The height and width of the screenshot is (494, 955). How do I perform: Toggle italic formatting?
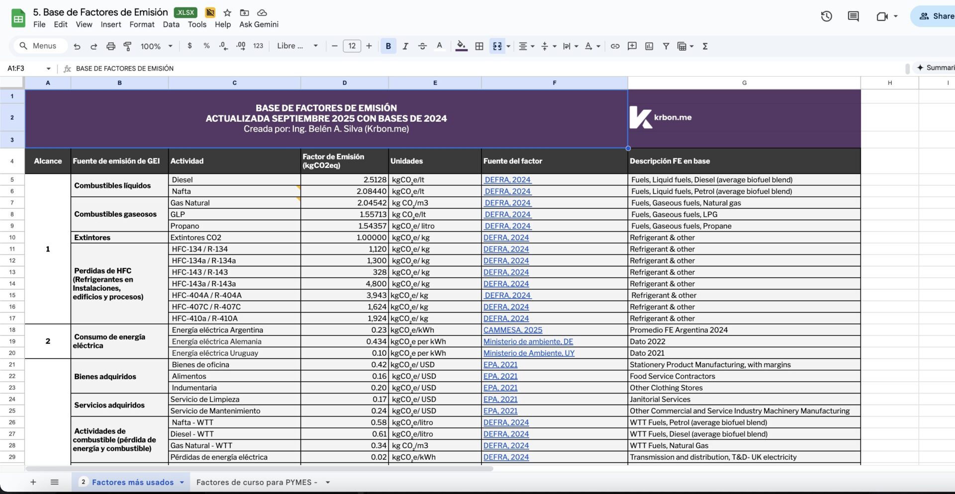[405, 46]
